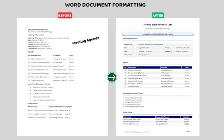
Task: Select Venue: Conference Room A in Before page
Action: pyautogui.click(x=38, y=44)
